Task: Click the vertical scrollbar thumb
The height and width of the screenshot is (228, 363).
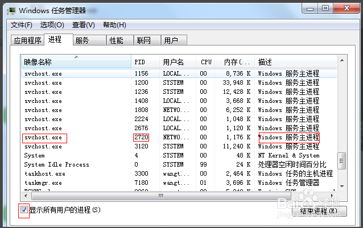Action: pyautogui.click(x=342, y=161)
